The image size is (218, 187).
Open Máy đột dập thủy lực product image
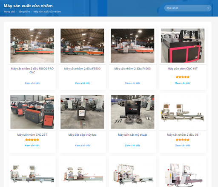tap(82, 112)
